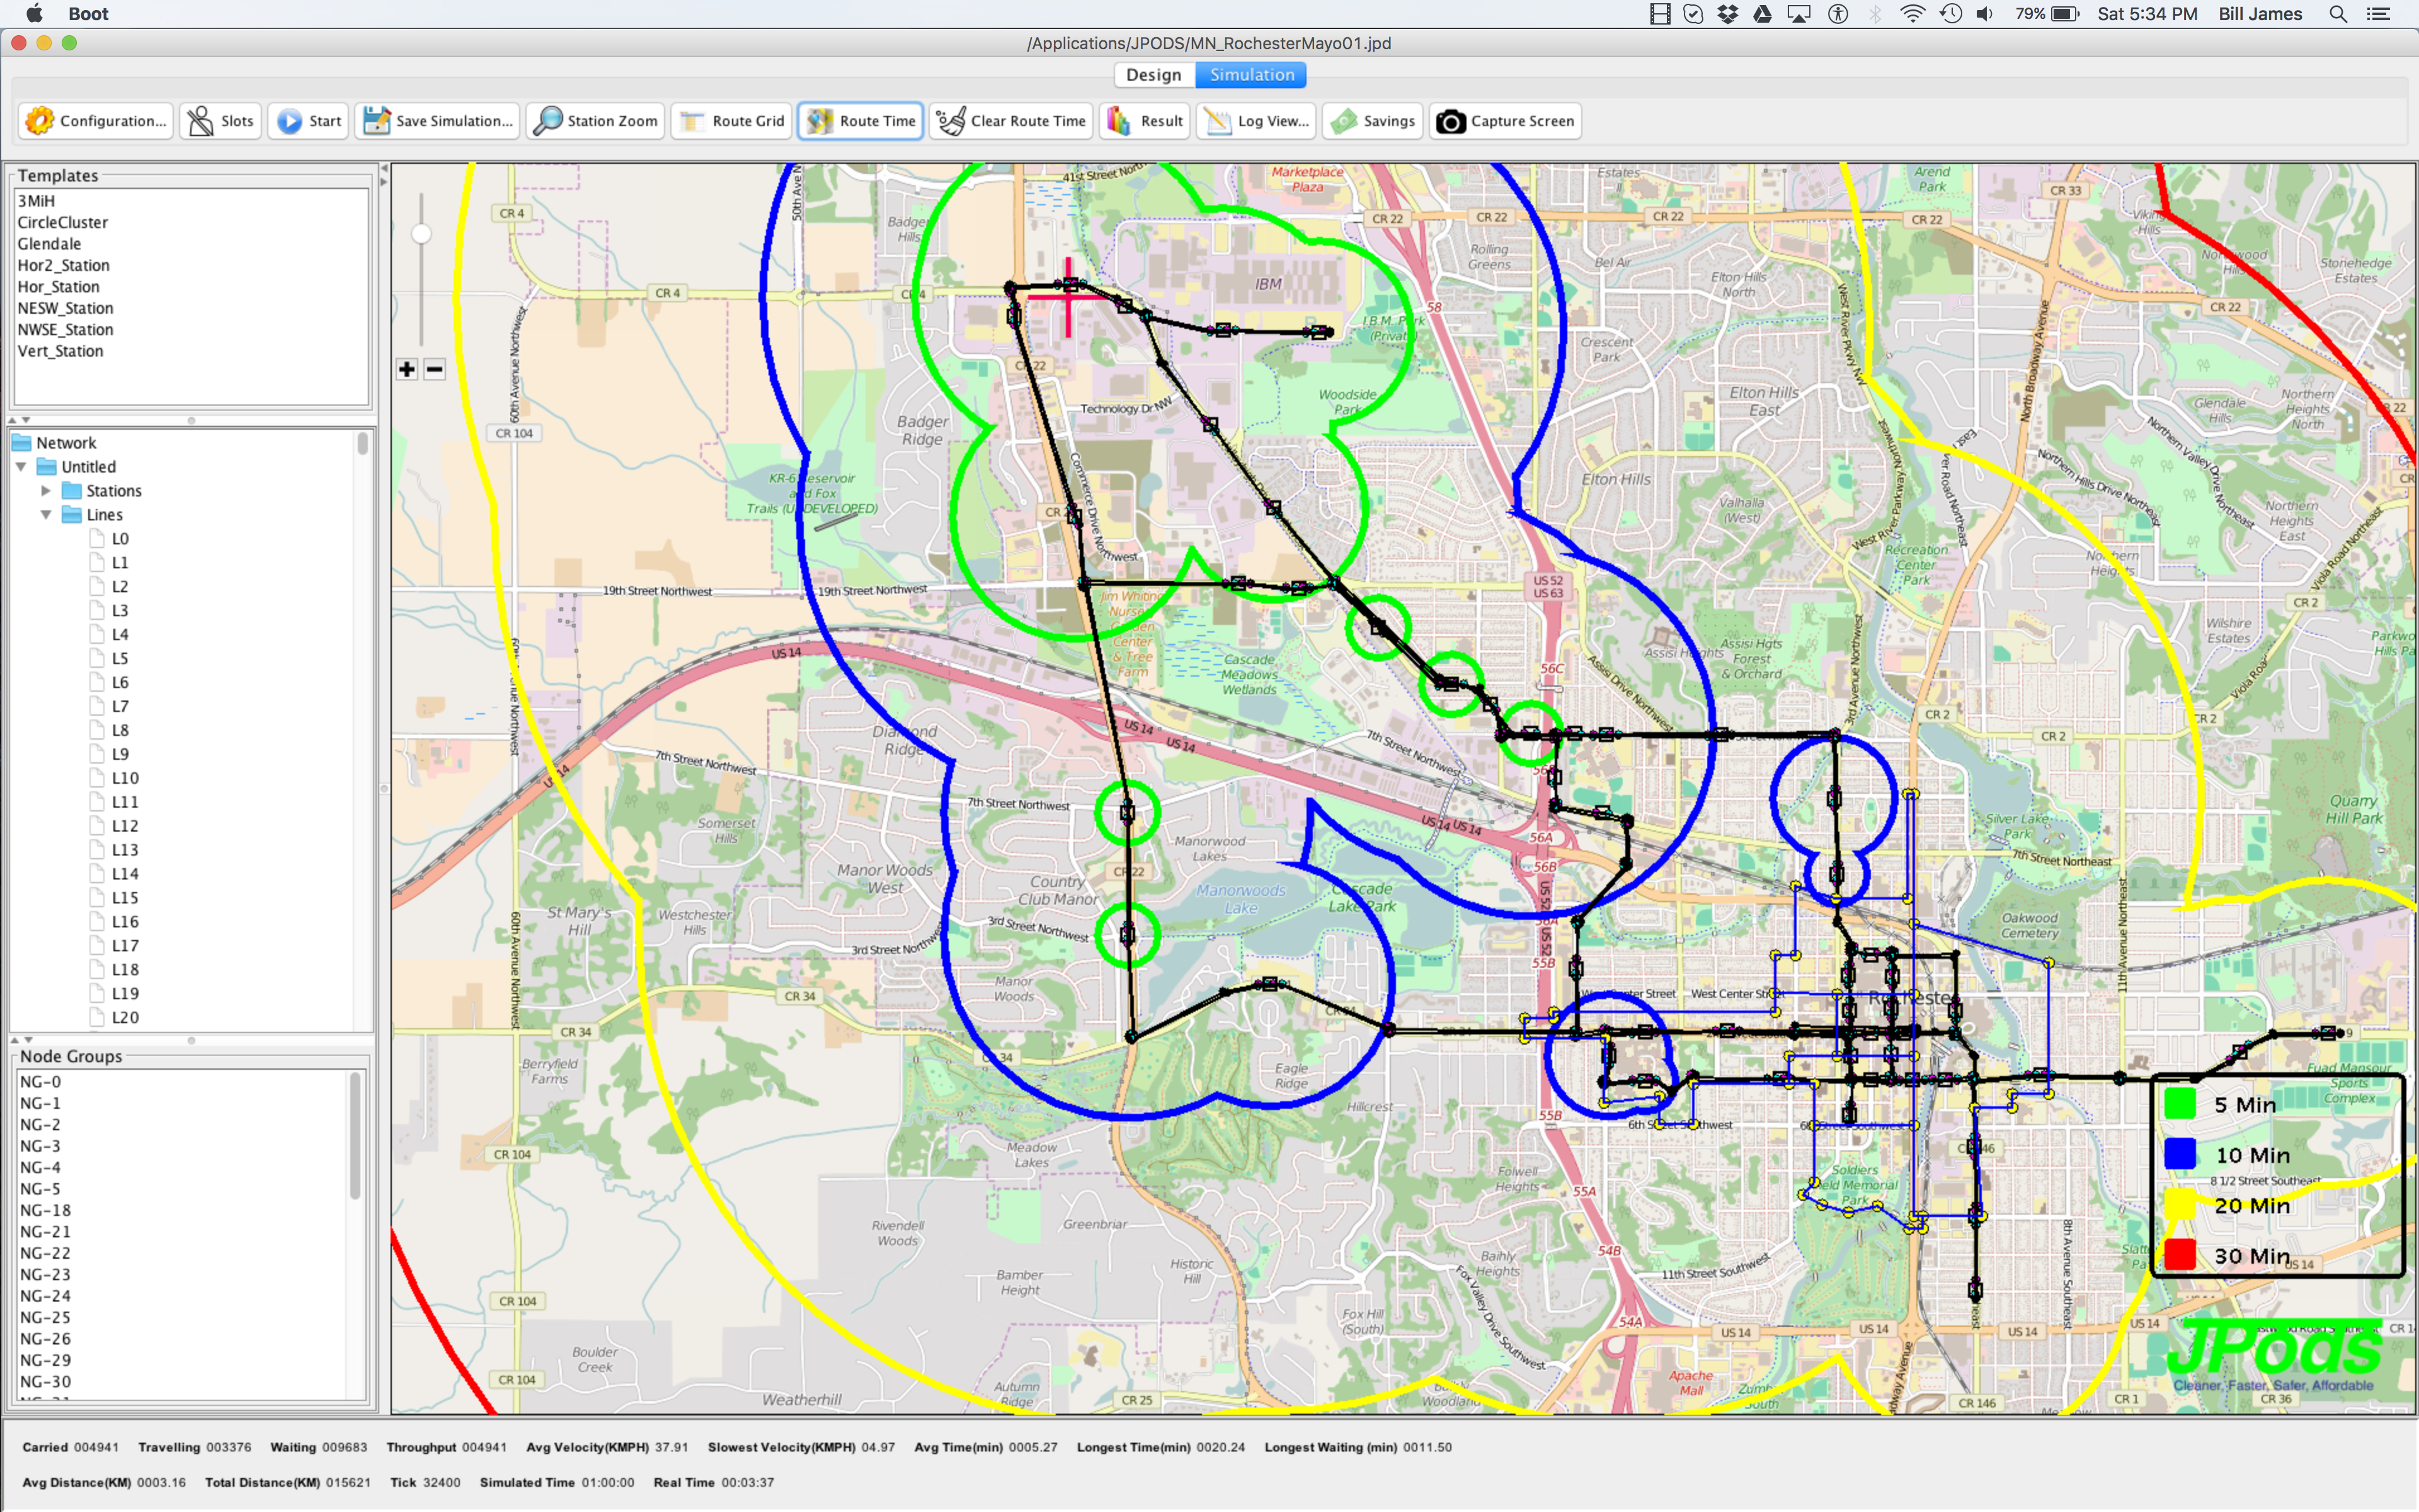Image resolution: width=2419 pixels, height=1512 pixels.
Task: Select the CircleCluster template in the list
Action: [62, 222]
